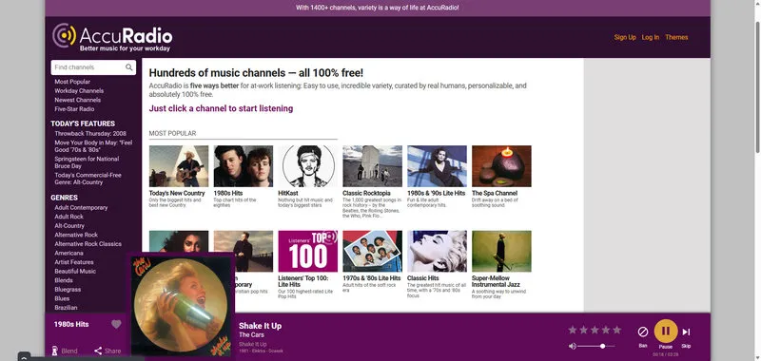Open the Sign Up link
The image size is (761, 361).
[625, 37]
